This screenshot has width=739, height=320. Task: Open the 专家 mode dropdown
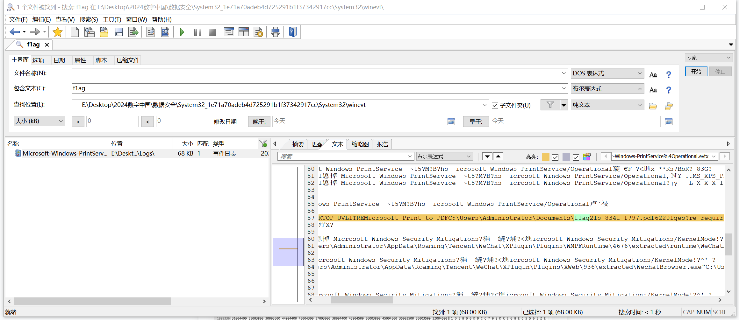[709, 58]
